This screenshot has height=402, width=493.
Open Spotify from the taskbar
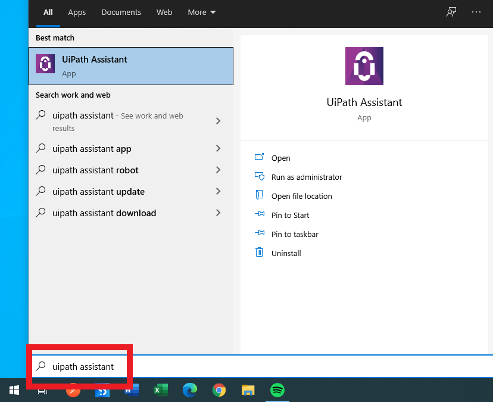pos(277,390)
